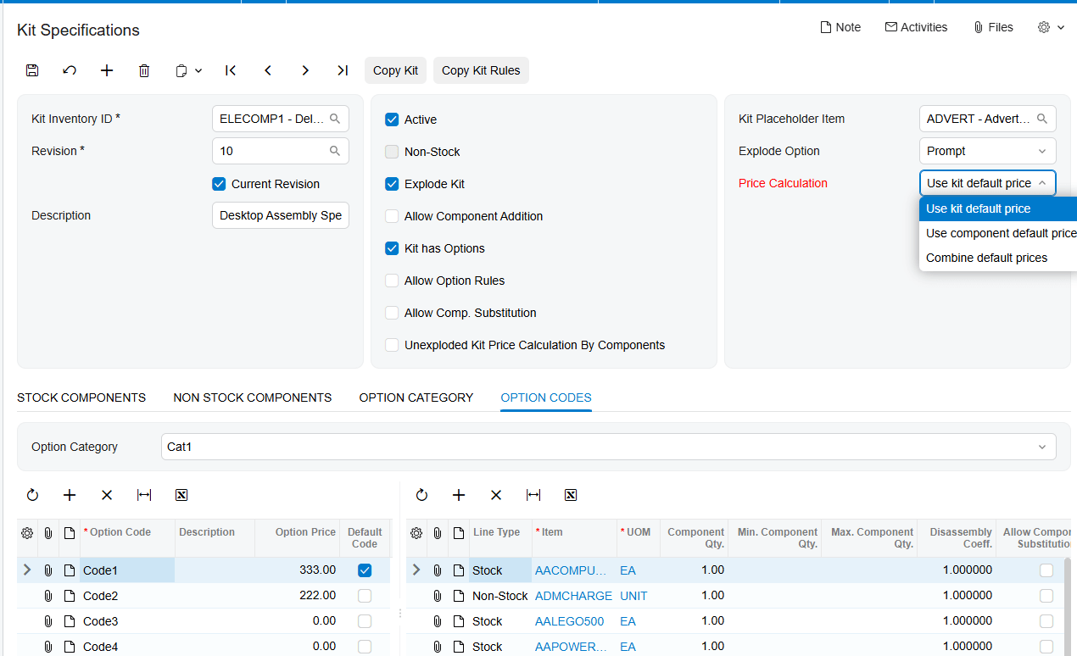This screenshot has height=656, width=1077.
Task: Go to the last record arrow
Action: [x=343, y=70]
